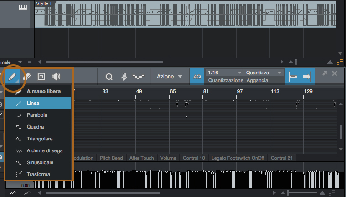The image size is (346, 197).
Task: Detach the editor with the arrow icon
Action: click(324, 73)
